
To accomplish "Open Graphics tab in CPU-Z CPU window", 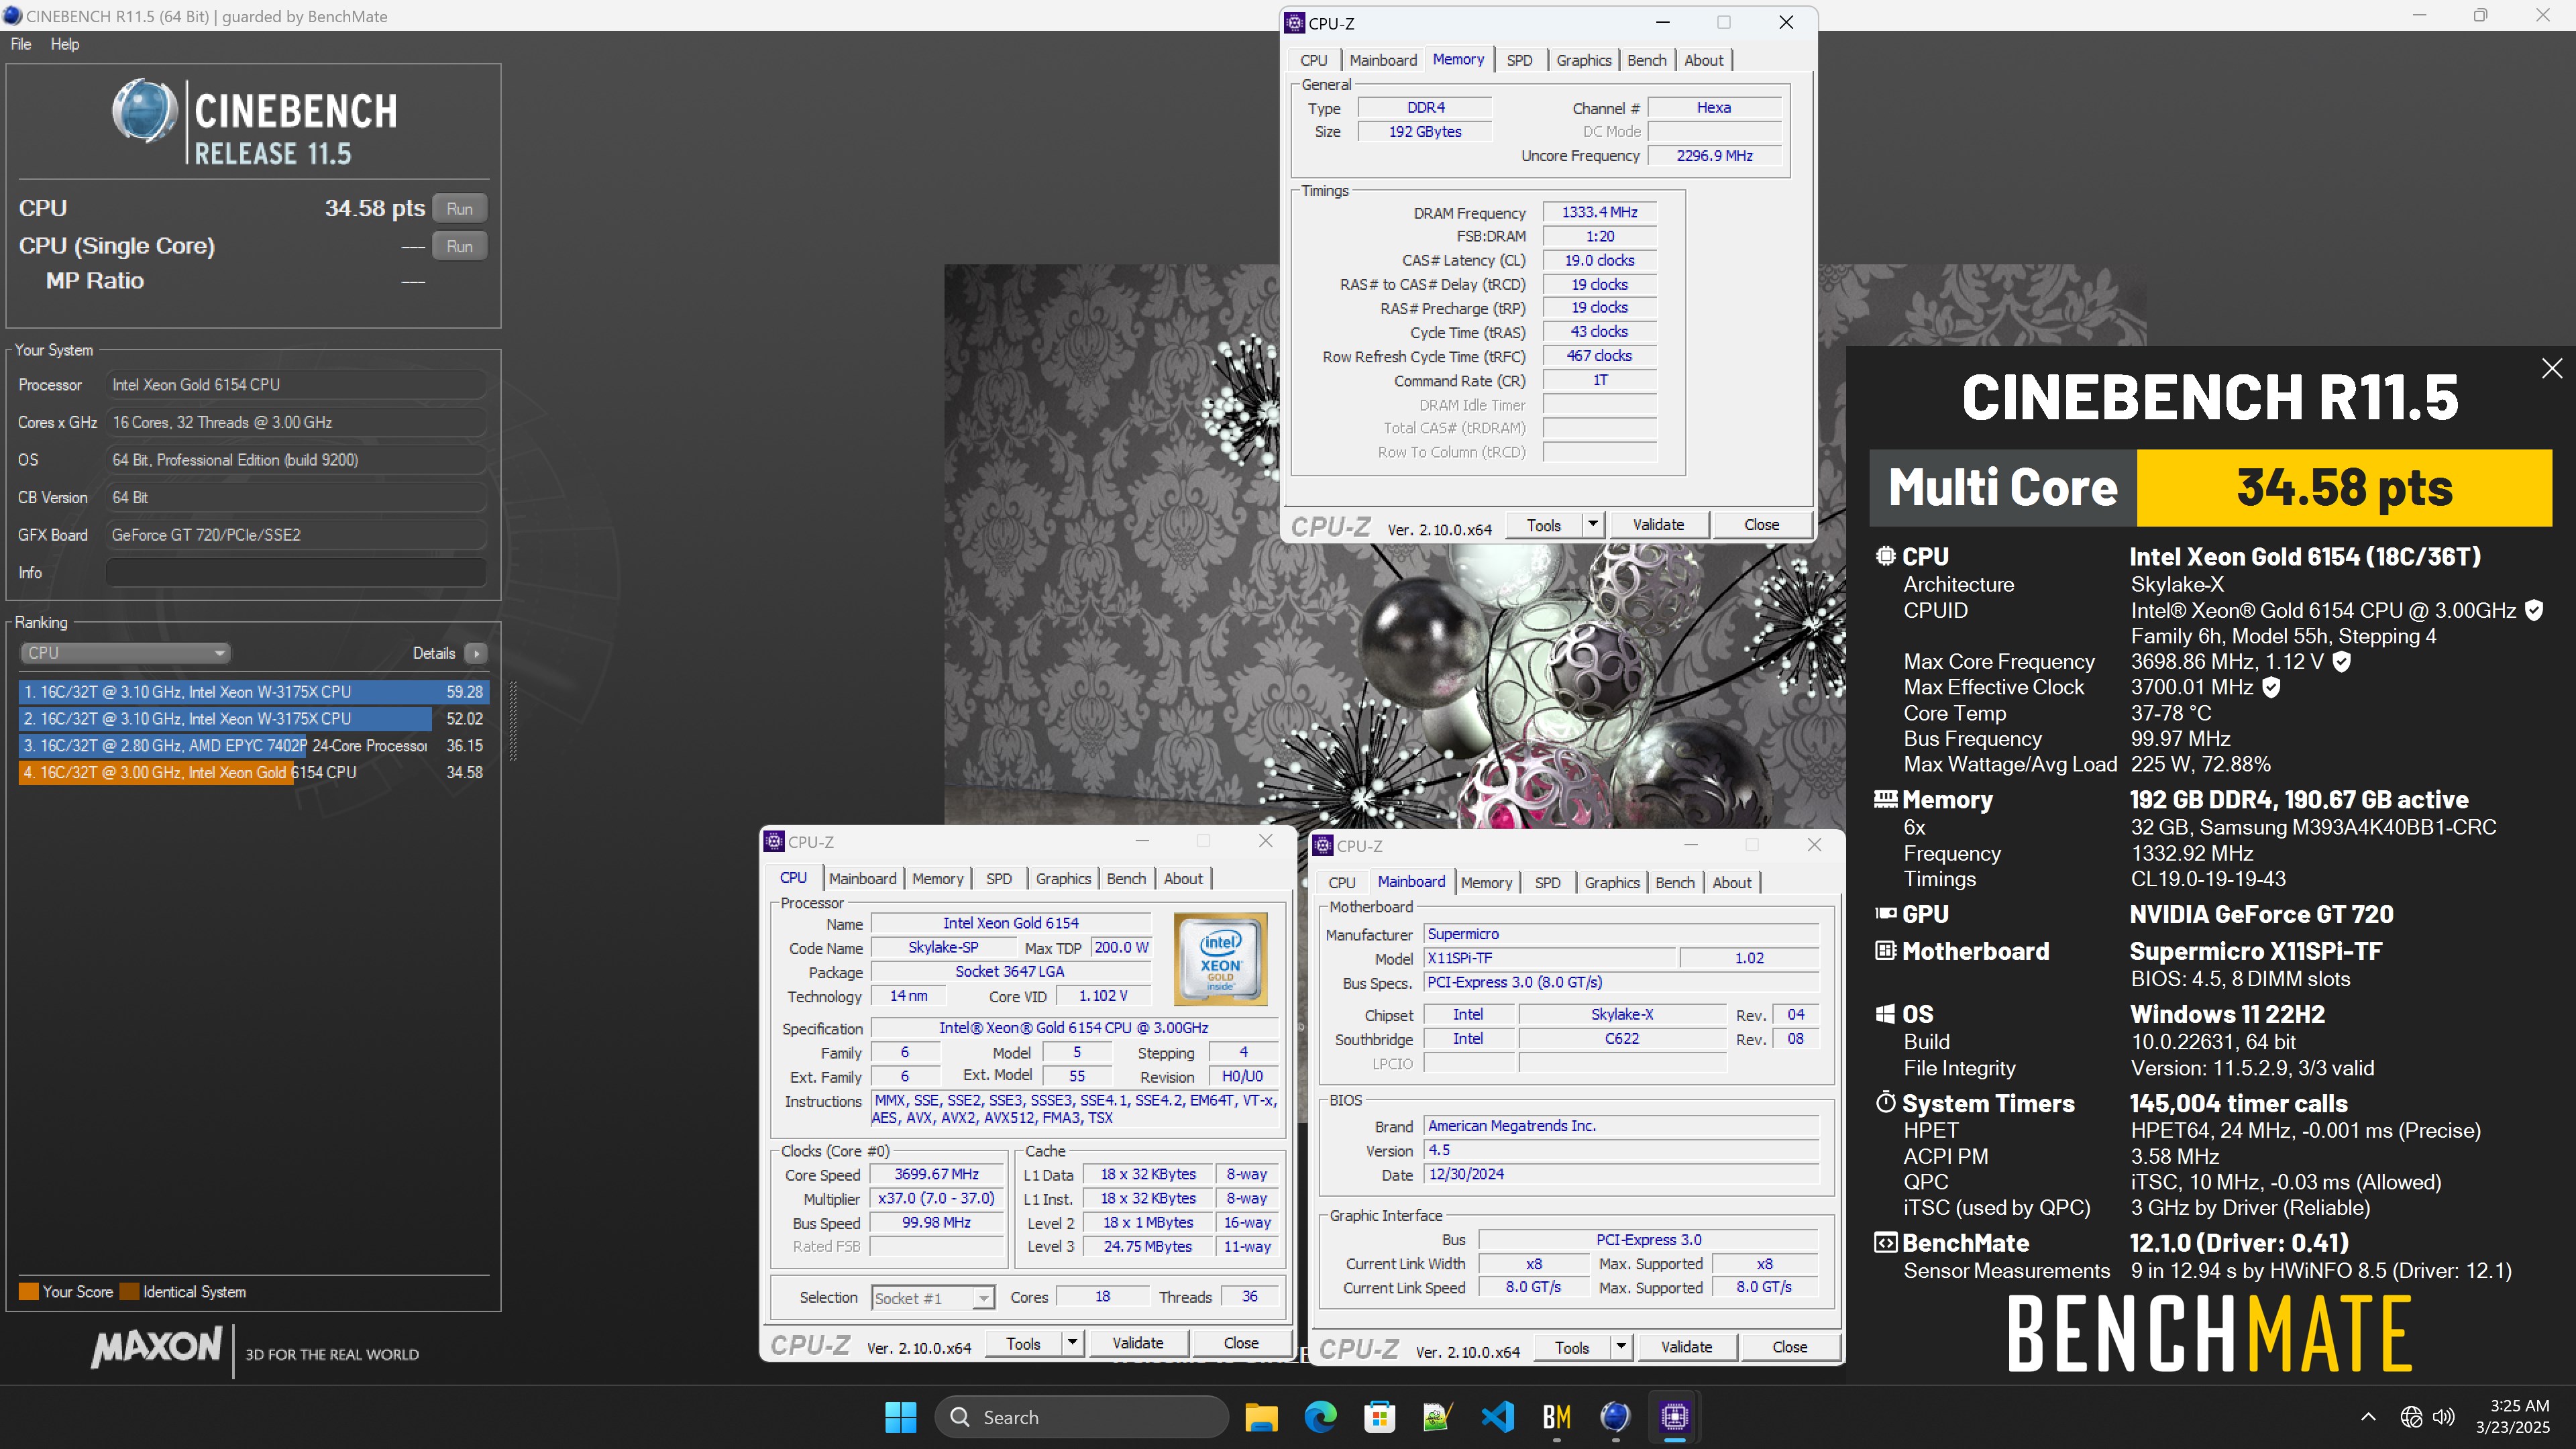I will coord(1063,879).
